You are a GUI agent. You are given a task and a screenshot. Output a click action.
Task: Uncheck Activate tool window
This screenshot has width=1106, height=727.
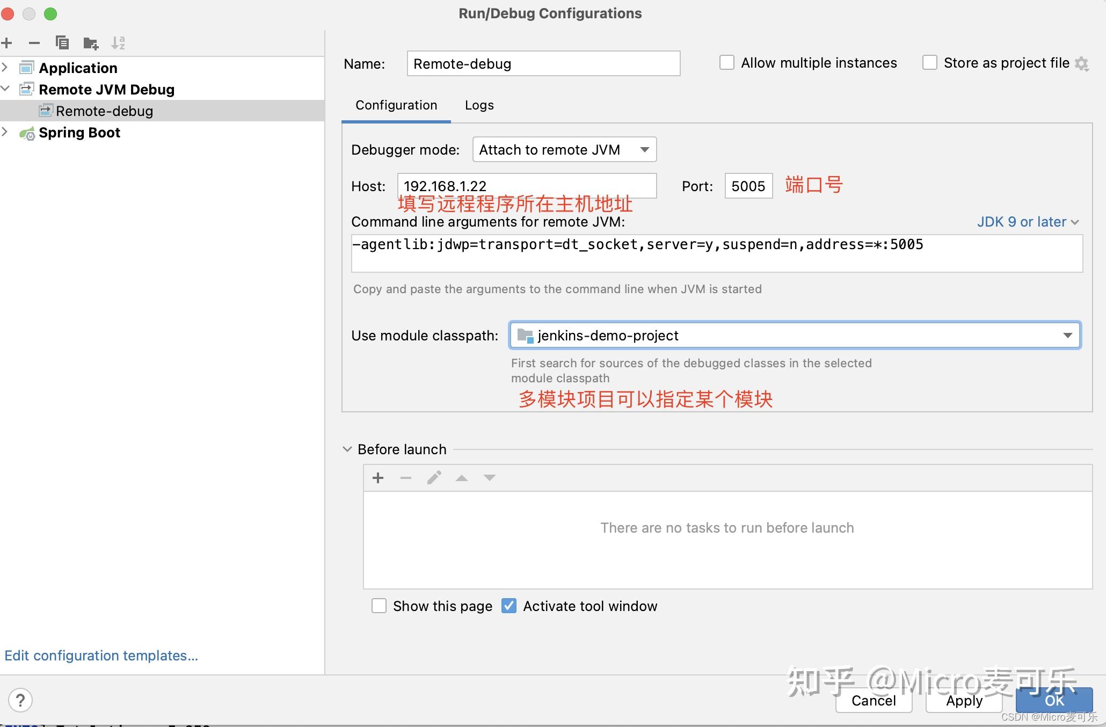[x=508, y=606]
